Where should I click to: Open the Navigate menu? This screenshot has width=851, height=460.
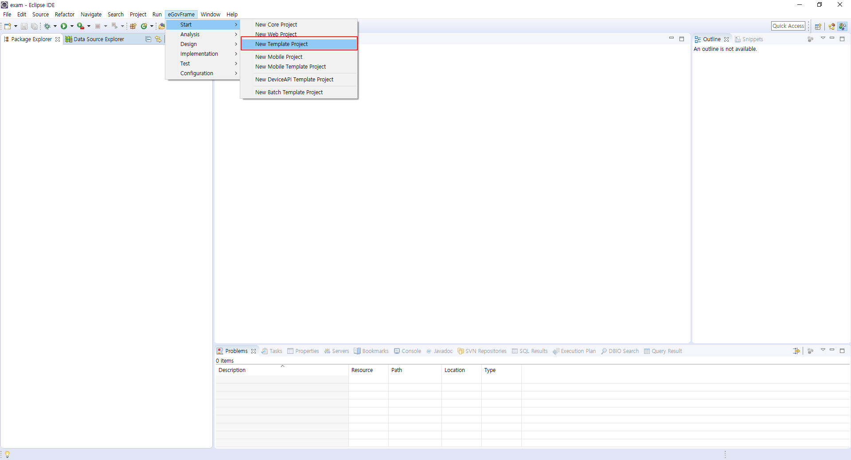[x=91, y=15]
